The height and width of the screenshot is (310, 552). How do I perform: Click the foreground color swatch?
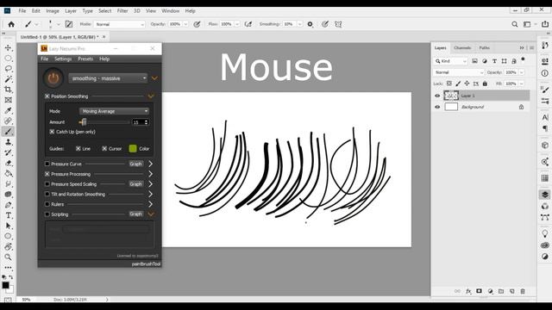point(6,285)
